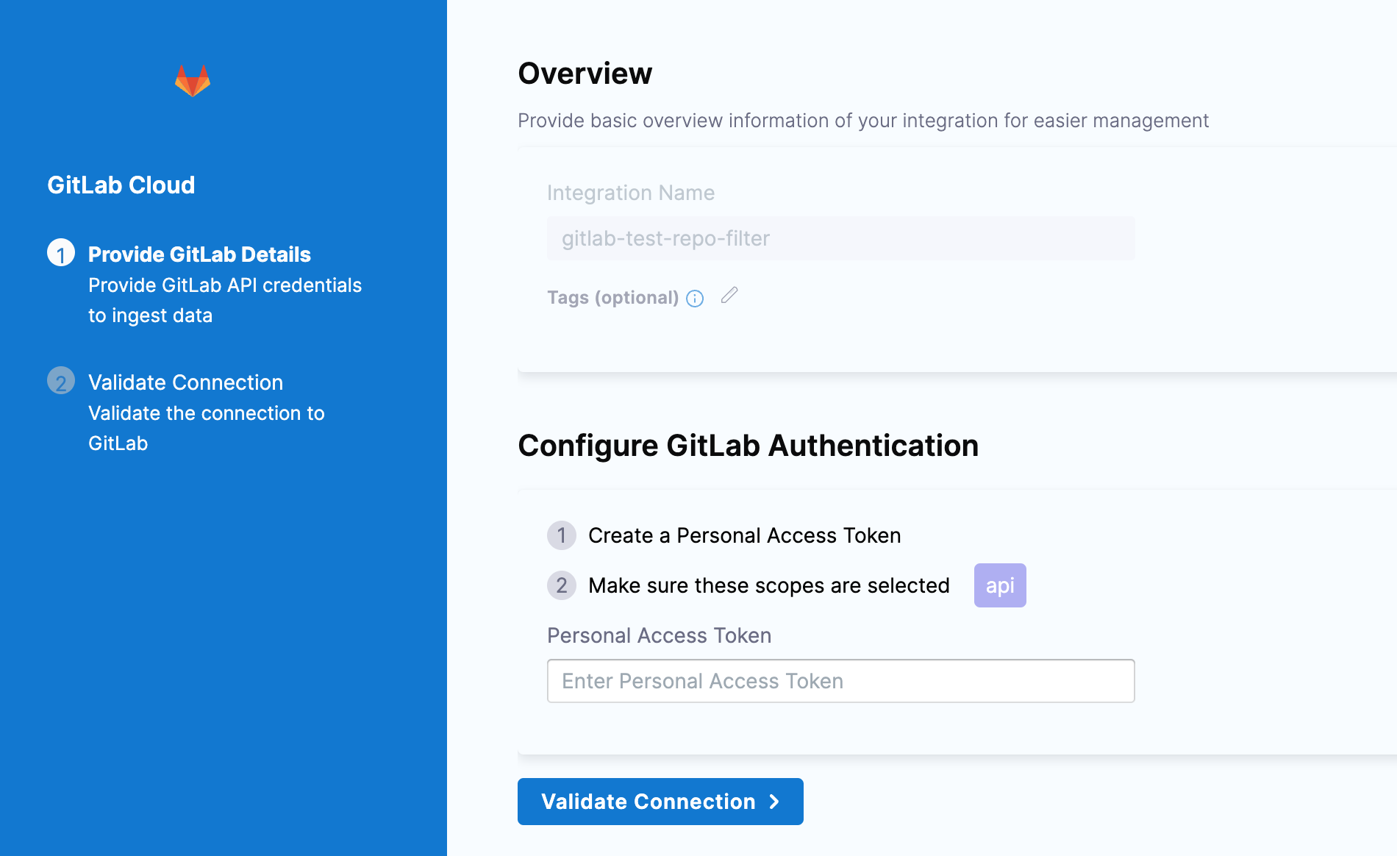The image size is (1397, 856).
Task: Edit tags using the pencil icon
Action: point(729,296)
